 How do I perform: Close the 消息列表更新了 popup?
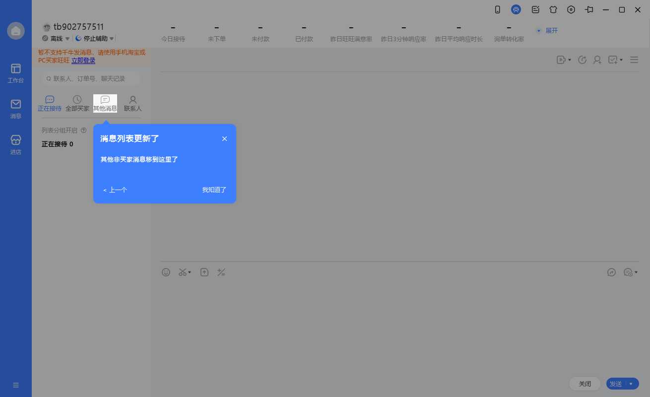click(225, 138)
